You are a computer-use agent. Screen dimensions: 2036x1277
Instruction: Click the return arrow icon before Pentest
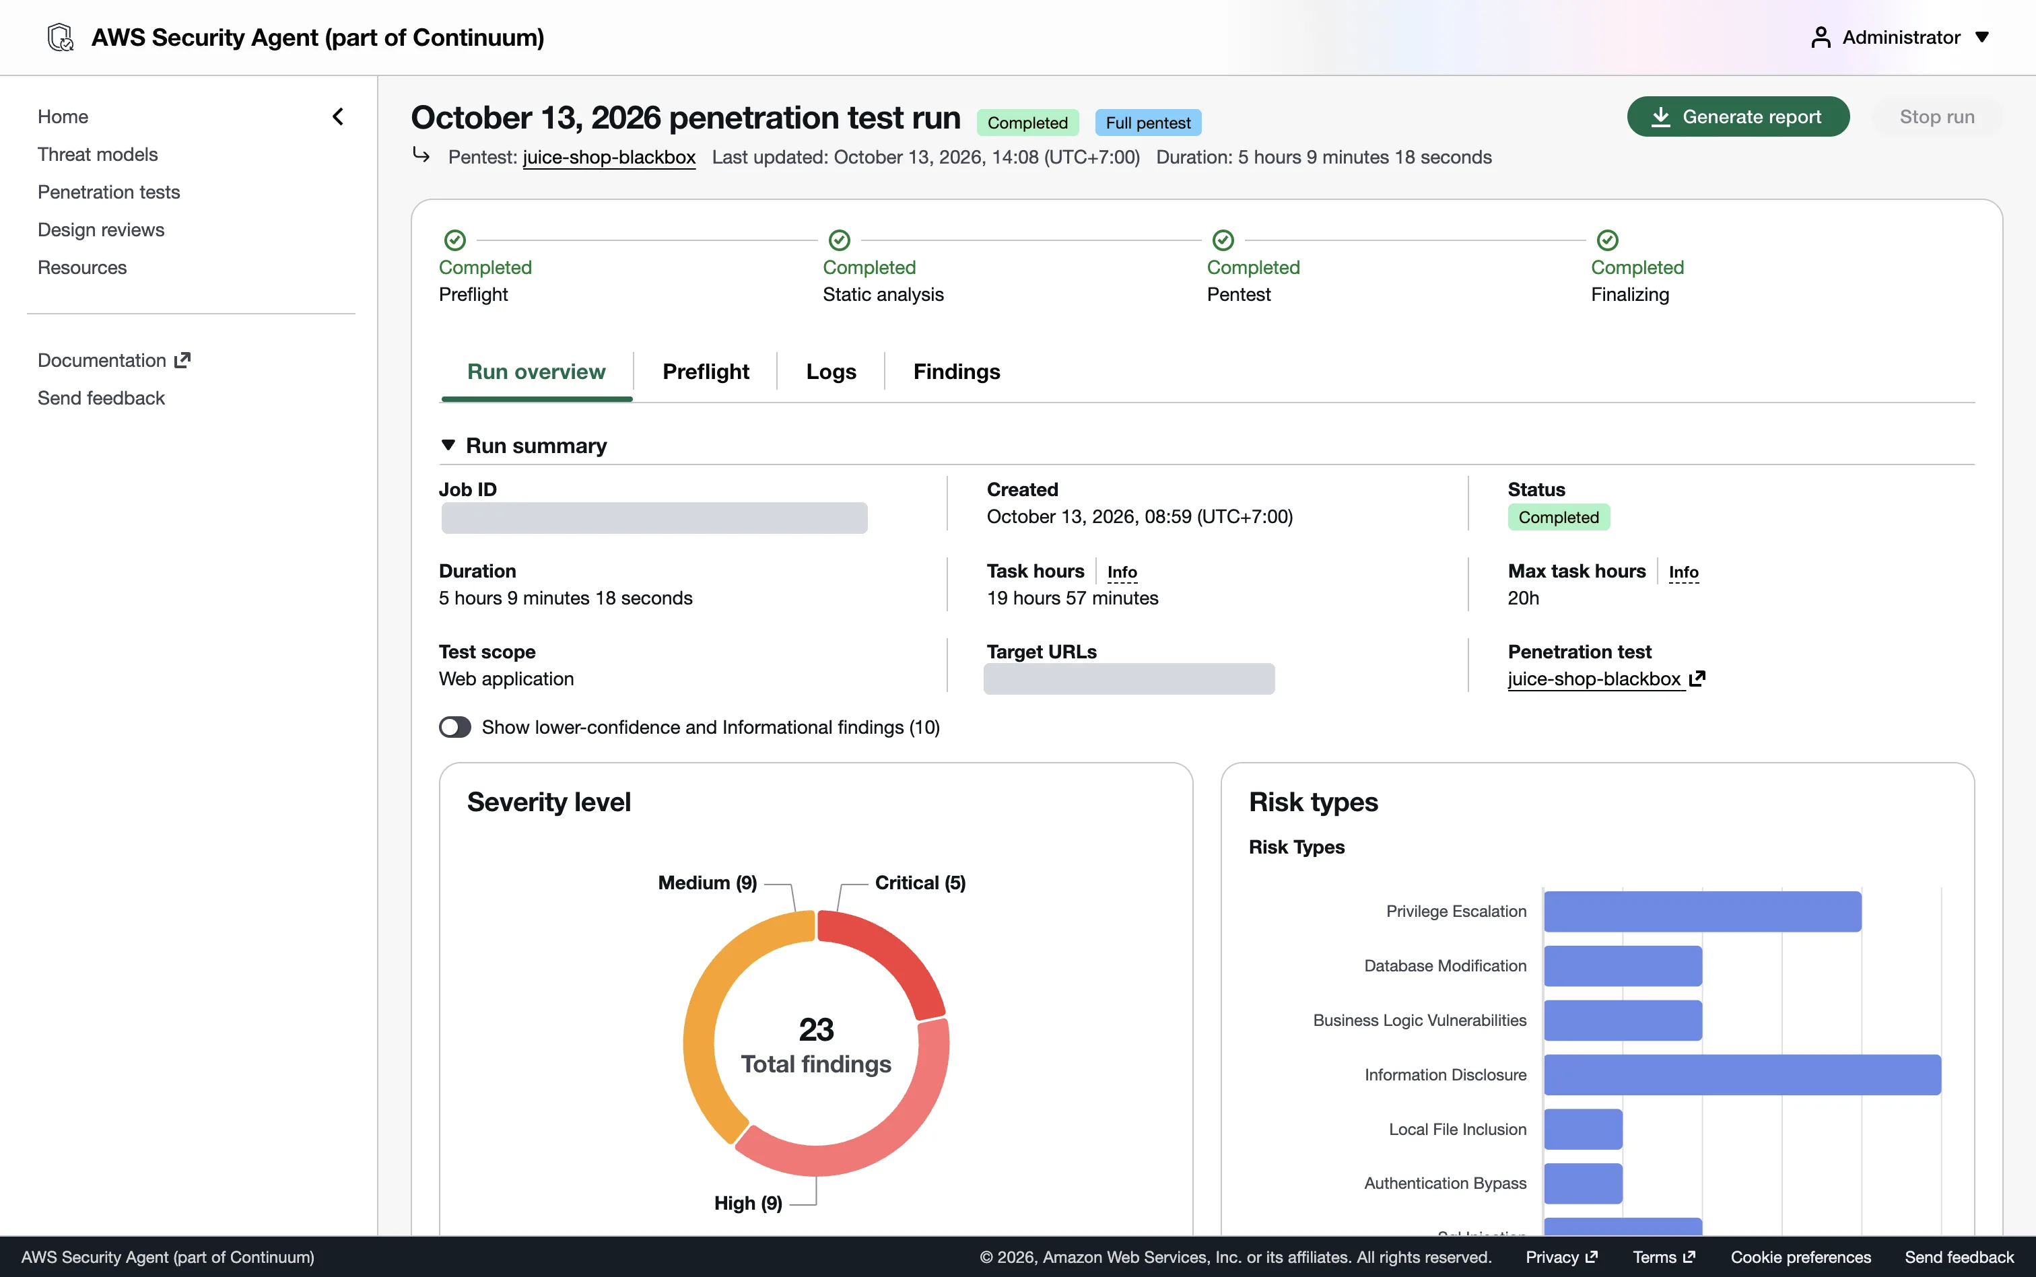click(x=421, y=155)
